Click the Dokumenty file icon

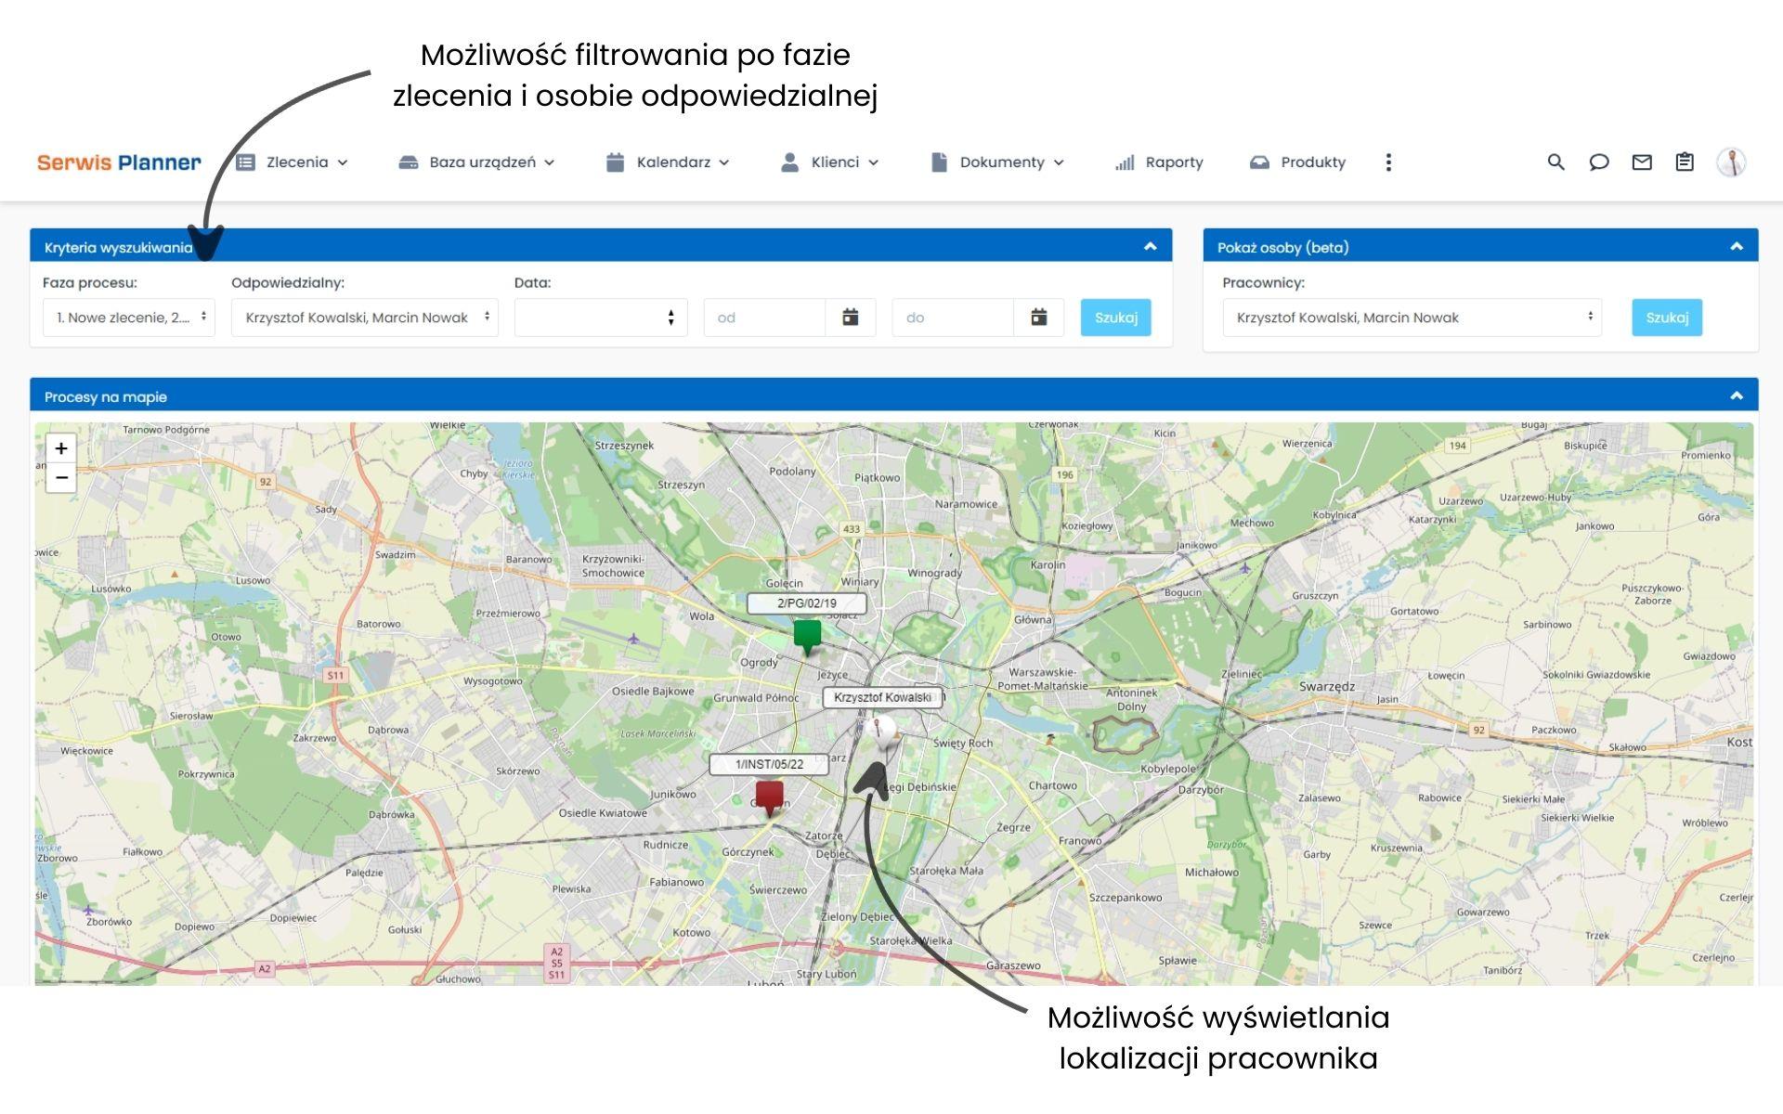click(939, 162)
